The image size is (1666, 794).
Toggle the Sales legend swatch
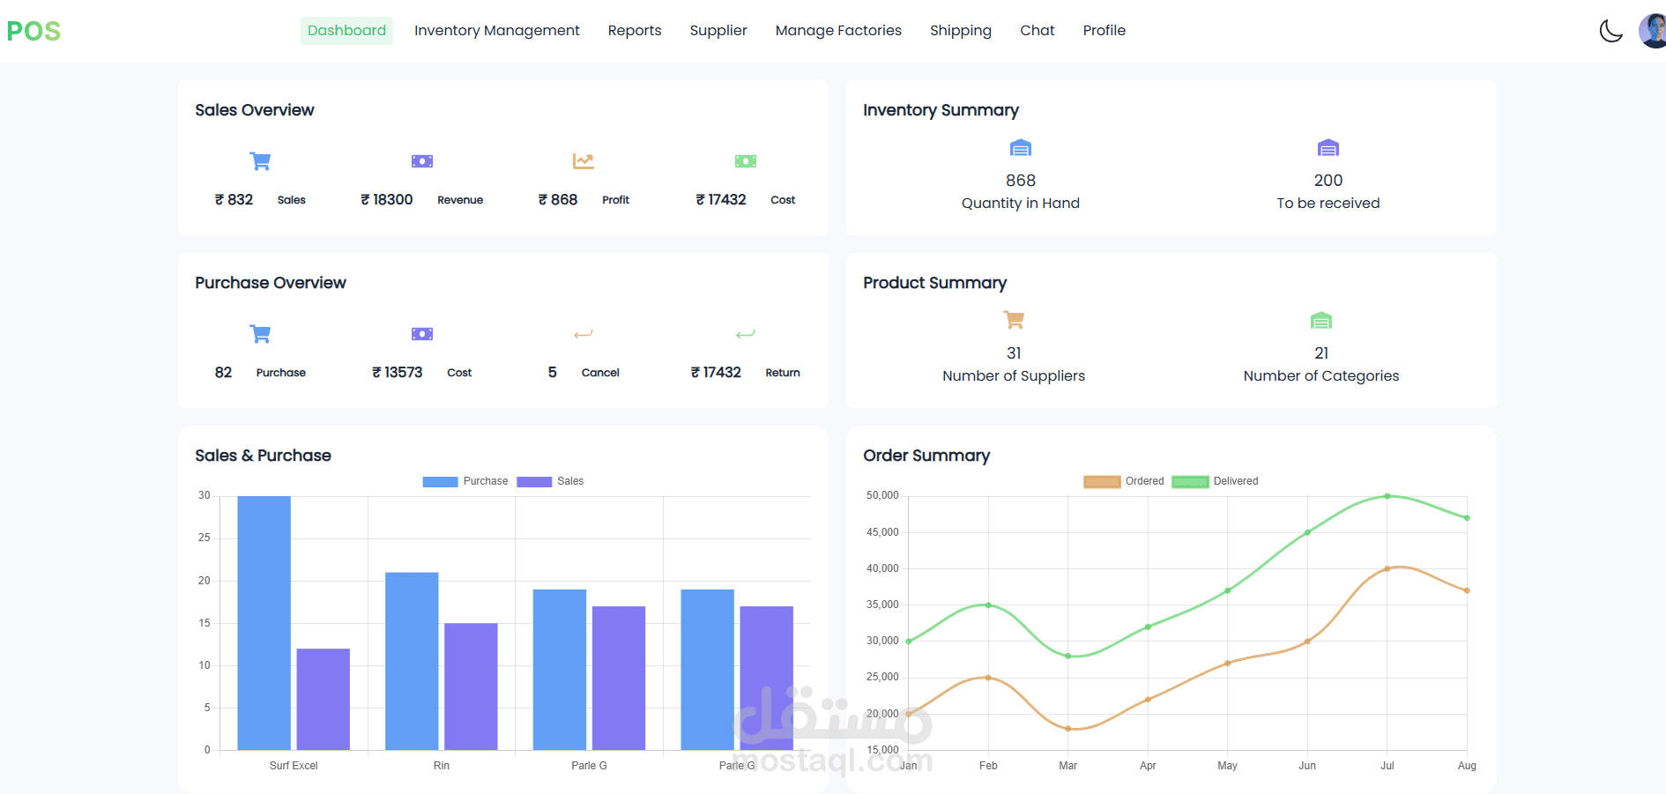[534, 481]
